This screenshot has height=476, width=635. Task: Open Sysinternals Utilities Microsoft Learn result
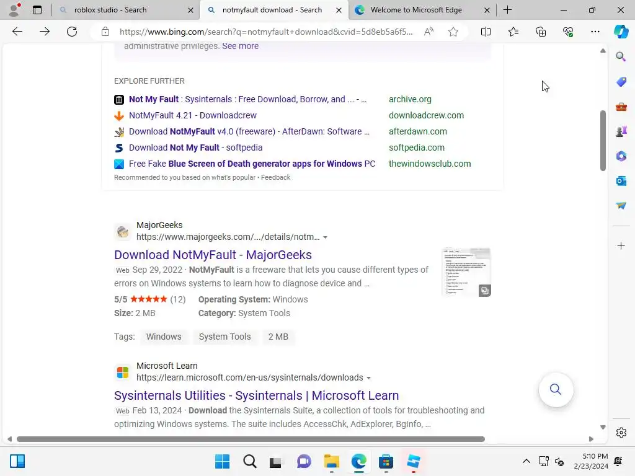click(256, 395)
